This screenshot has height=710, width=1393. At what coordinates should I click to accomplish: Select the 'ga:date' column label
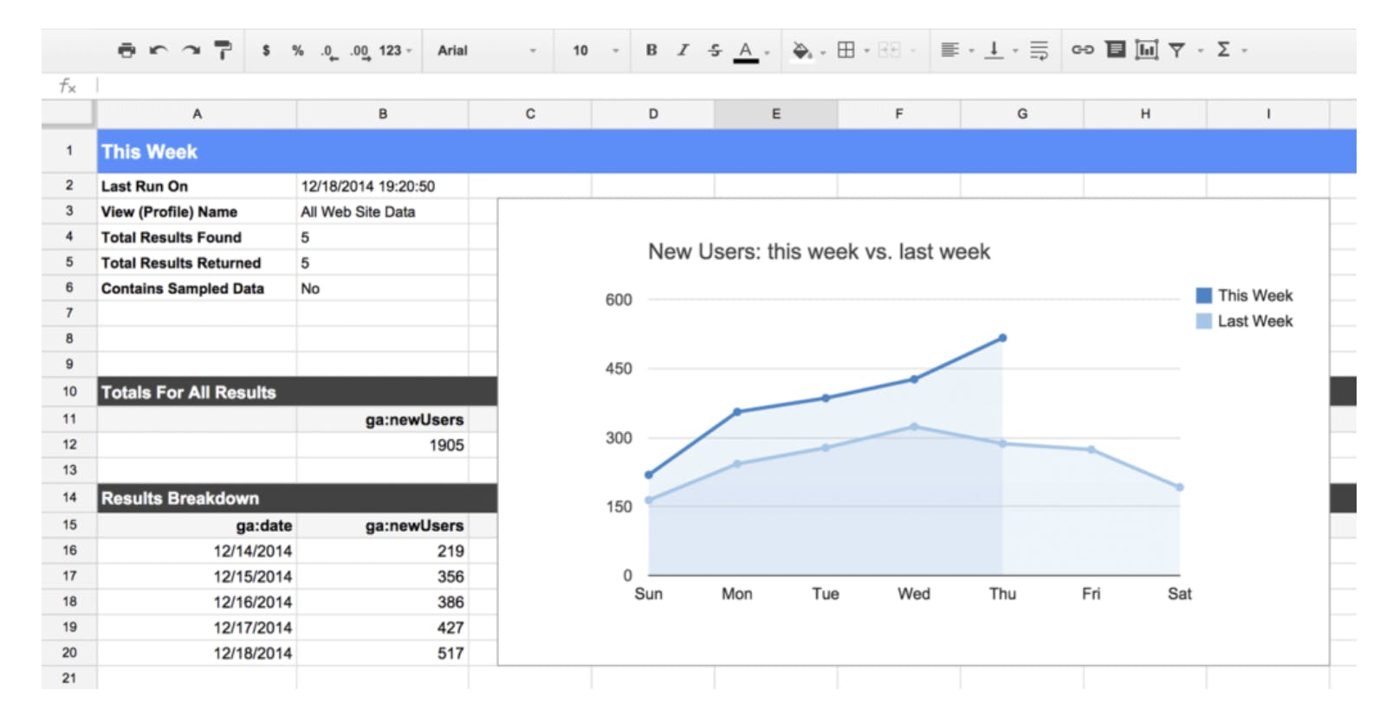[x=197, y=526]
